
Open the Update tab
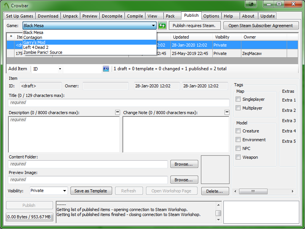click(268, 16)
